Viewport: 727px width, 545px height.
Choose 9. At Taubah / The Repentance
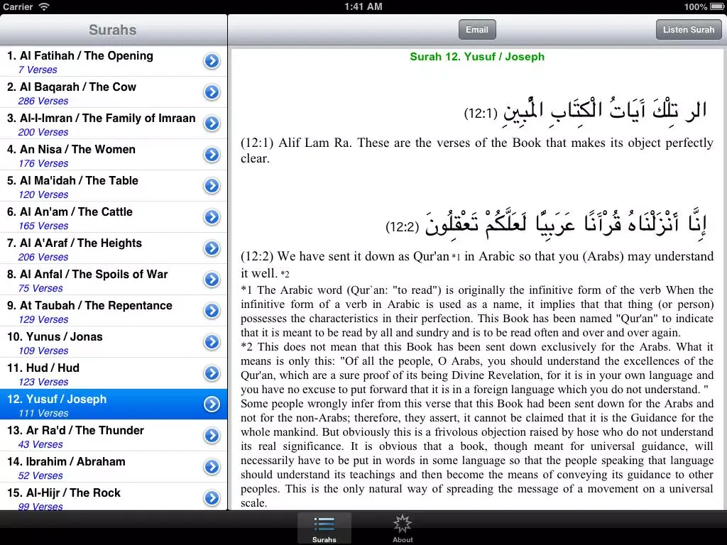coord(114,311)
